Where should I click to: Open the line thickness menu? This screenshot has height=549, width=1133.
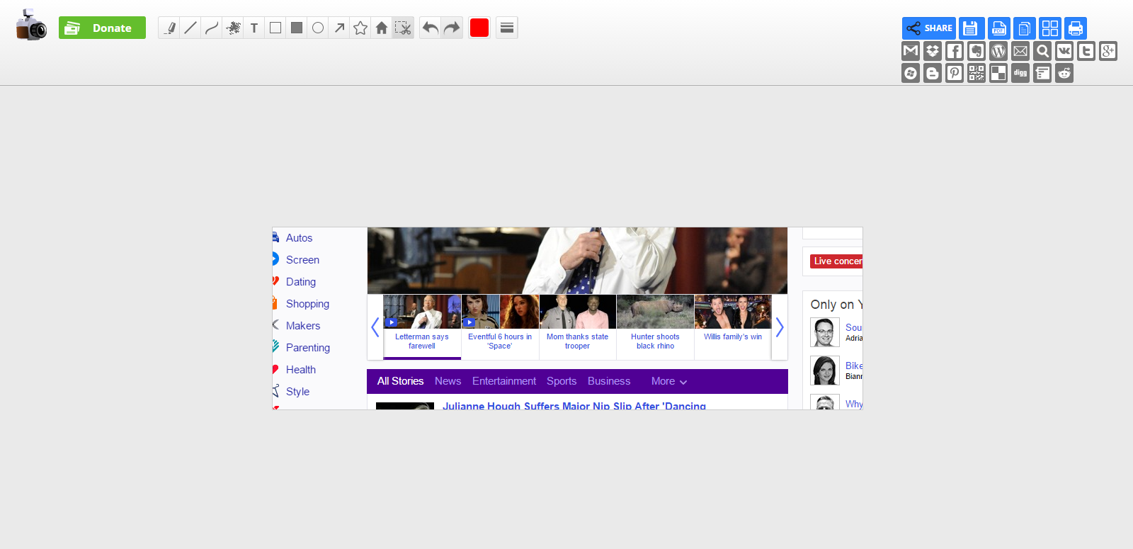coord(507,28)
